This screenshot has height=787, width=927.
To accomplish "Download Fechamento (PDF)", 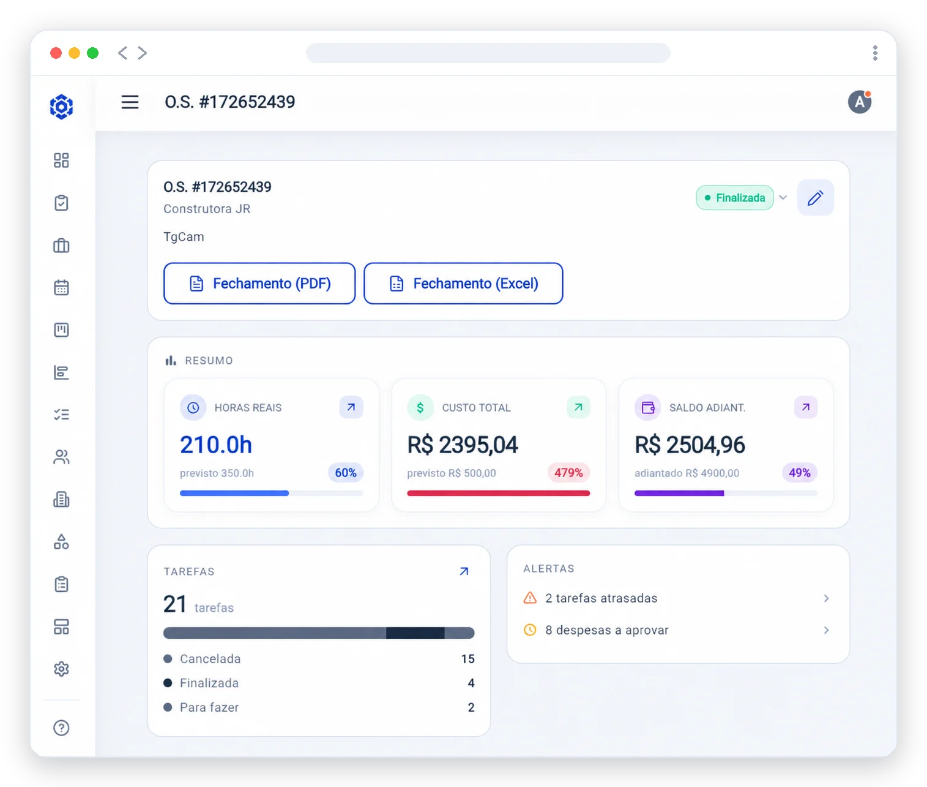I will (259, 284).
